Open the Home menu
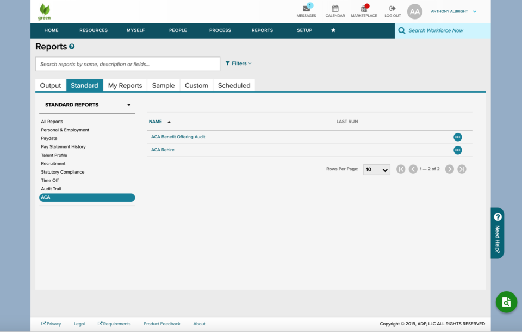Viewport: 522px width, 332px height. (51, 30)
